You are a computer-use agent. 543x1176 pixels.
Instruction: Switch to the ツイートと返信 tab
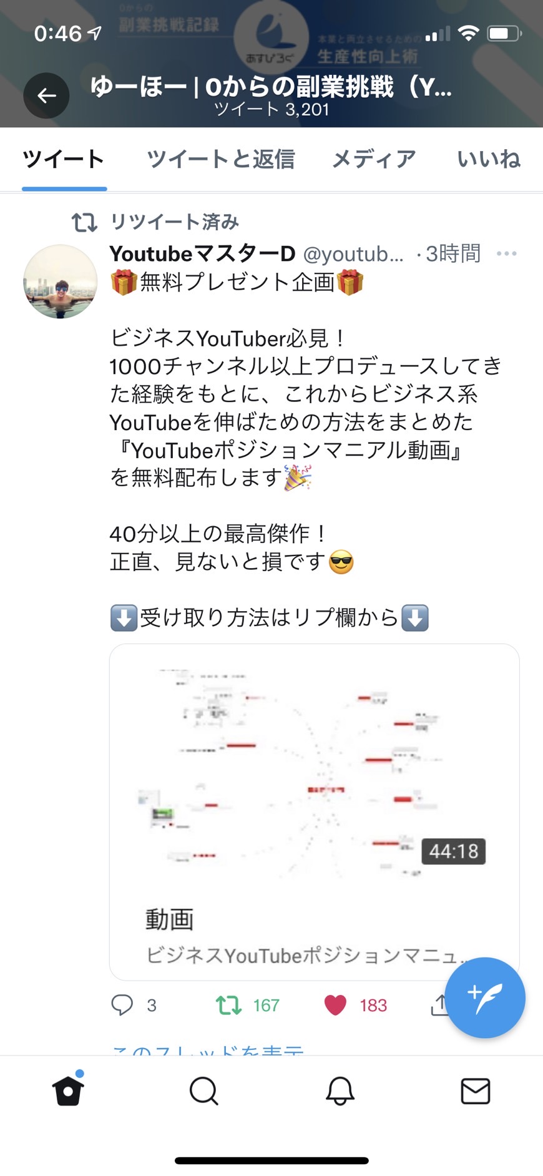pyautogui.click(x=220, y=159)
